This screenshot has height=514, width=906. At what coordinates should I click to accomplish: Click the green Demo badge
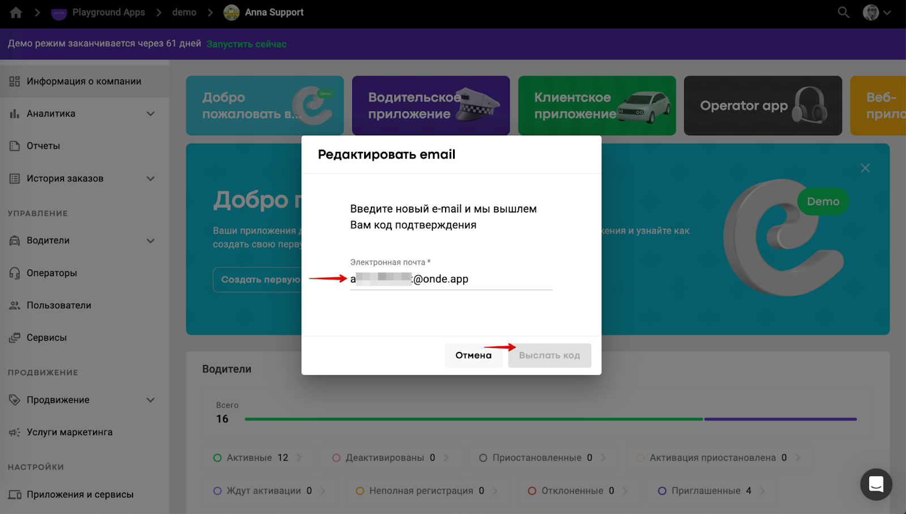tap(823, 201)
